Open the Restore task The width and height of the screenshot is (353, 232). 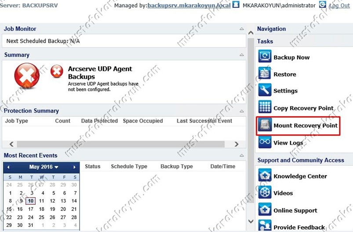[285, 74]
